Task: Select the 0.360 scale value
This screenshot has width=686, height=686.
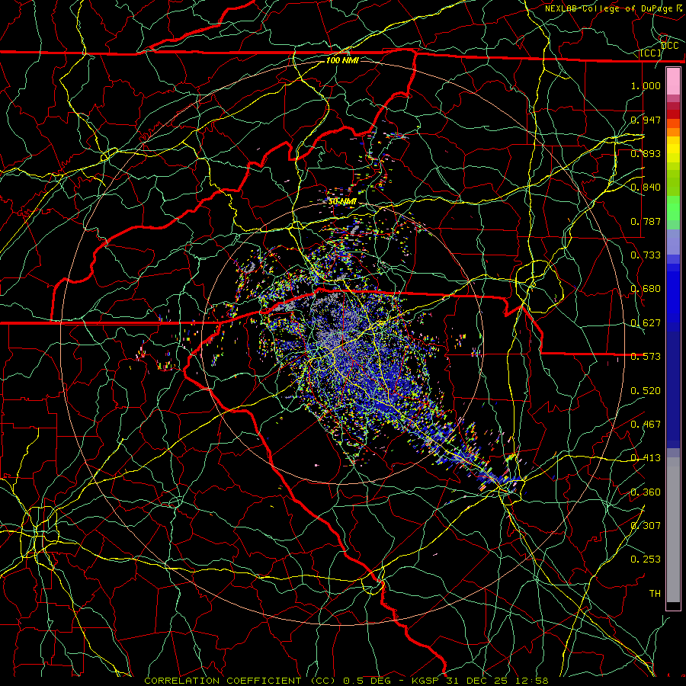Action: [646, 492]
